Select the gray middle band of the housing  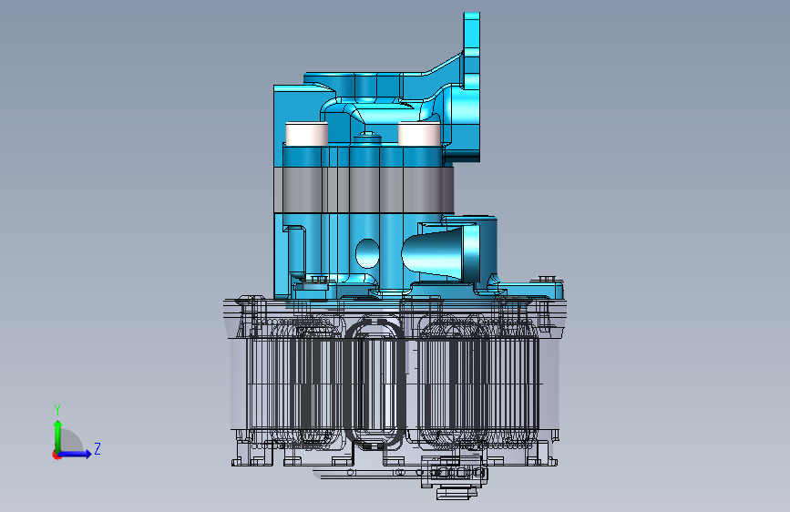coord(364,190)
